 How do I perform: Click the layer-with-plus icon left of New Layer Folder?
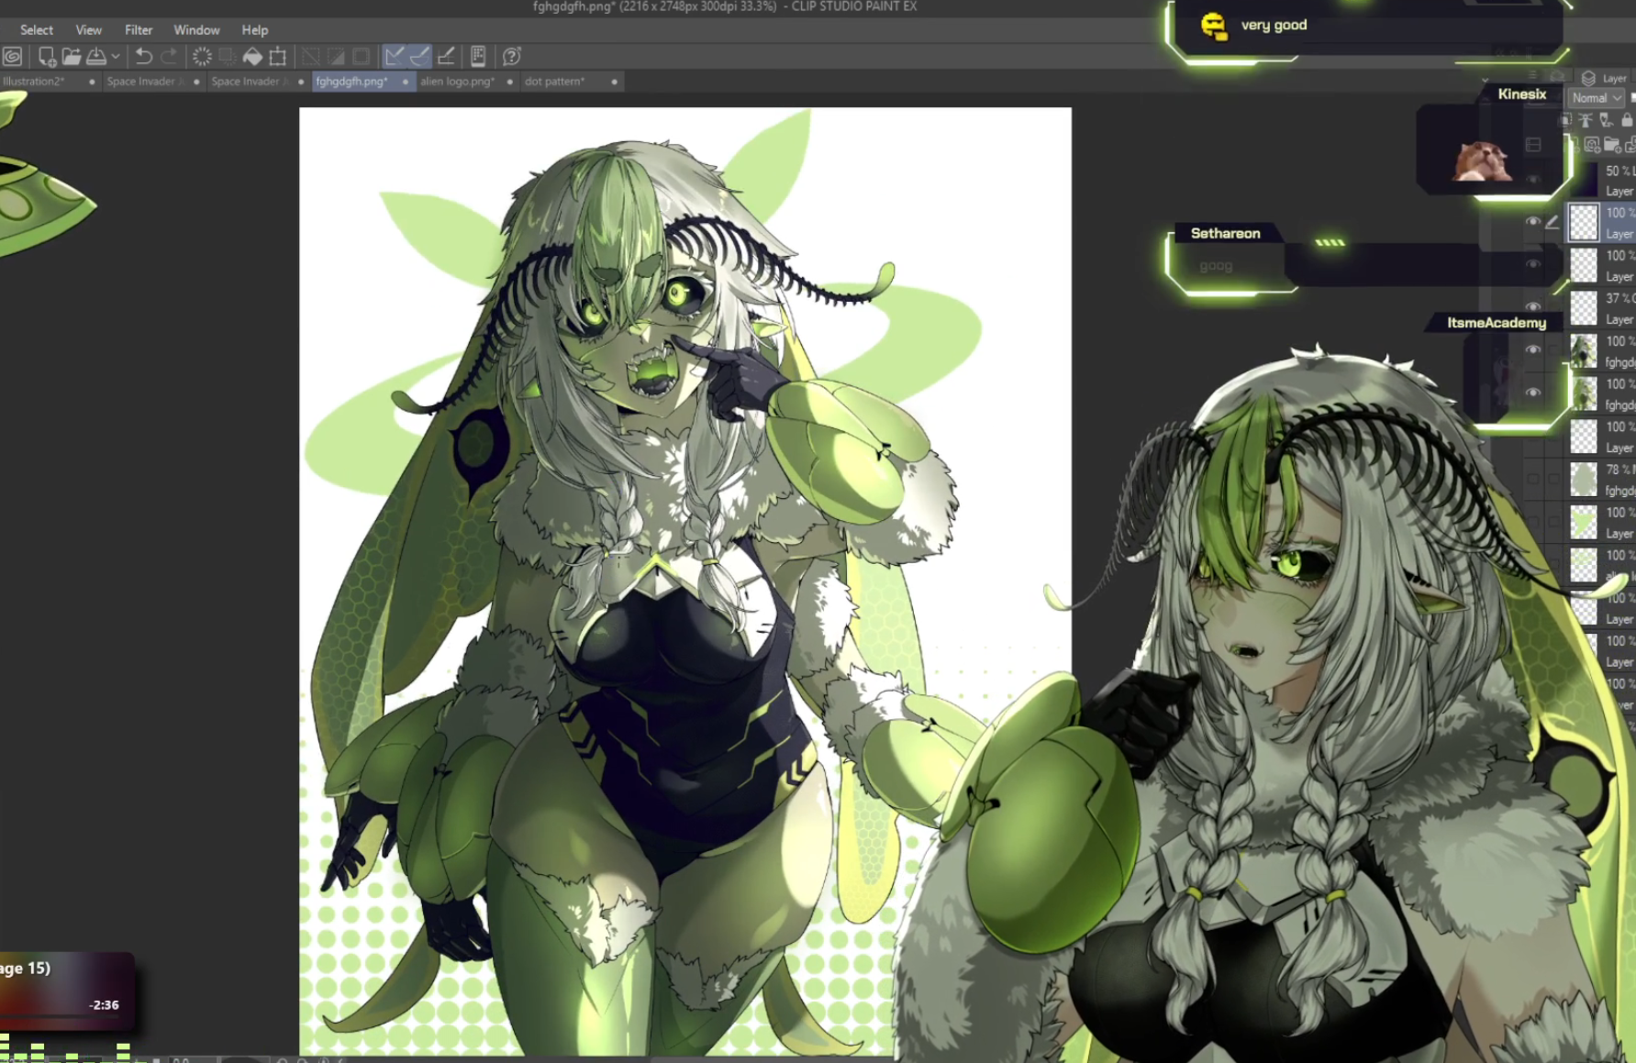(x=1592, y=145)
